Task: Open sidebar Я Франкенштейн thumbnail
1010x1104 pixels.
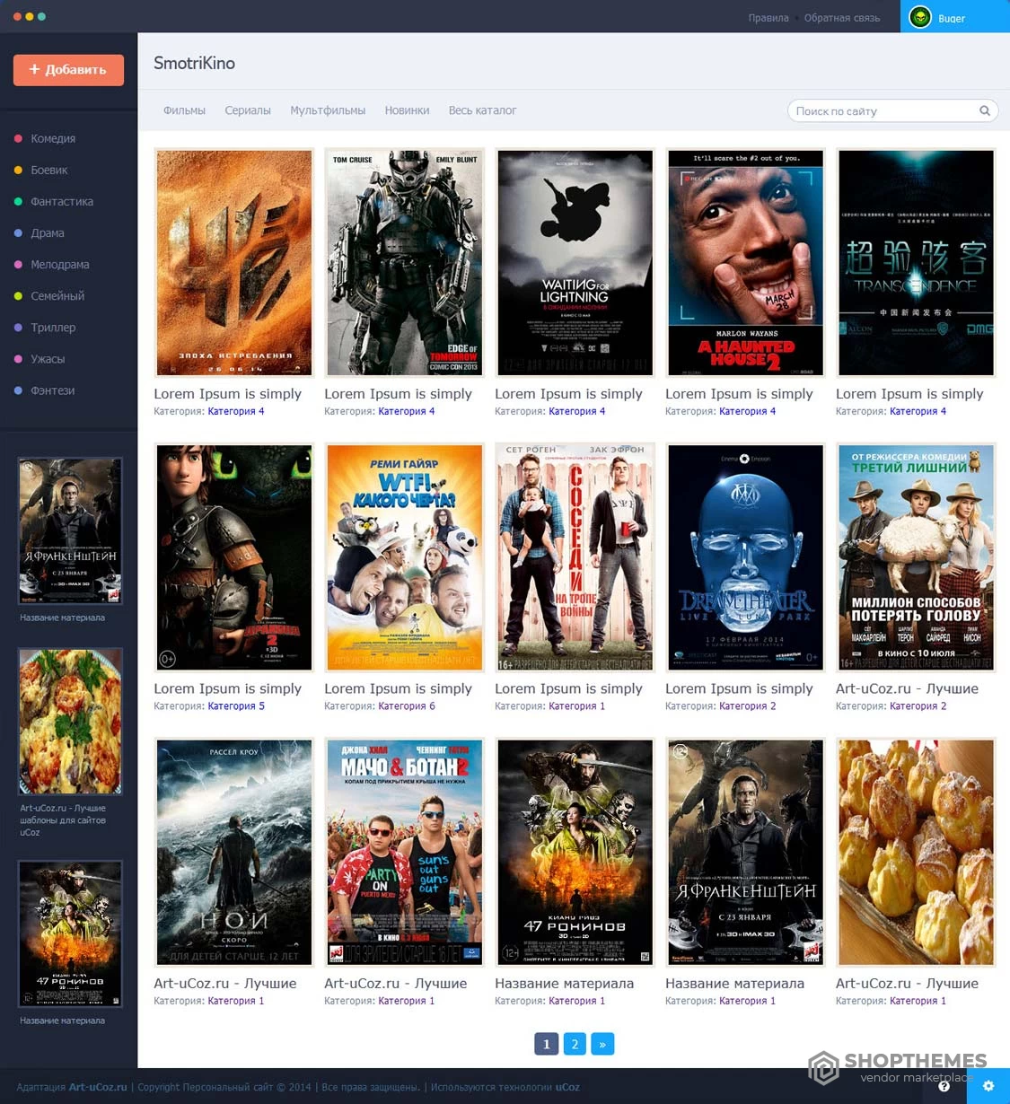Action: point(71,530)
